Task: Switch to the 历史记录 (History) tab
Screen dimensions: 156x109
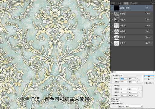Action: (x=134, y=4)
